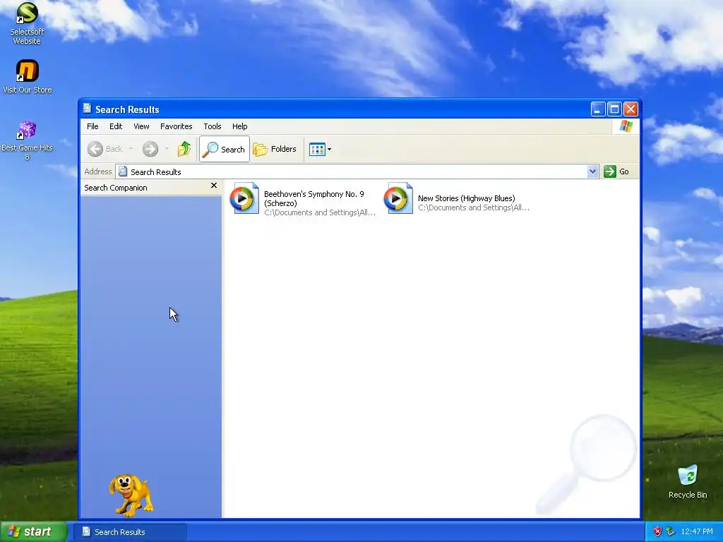Viewport: 723px width, 542px height.
Task: Minimize the Search Results window
Action: coord(598,109)
